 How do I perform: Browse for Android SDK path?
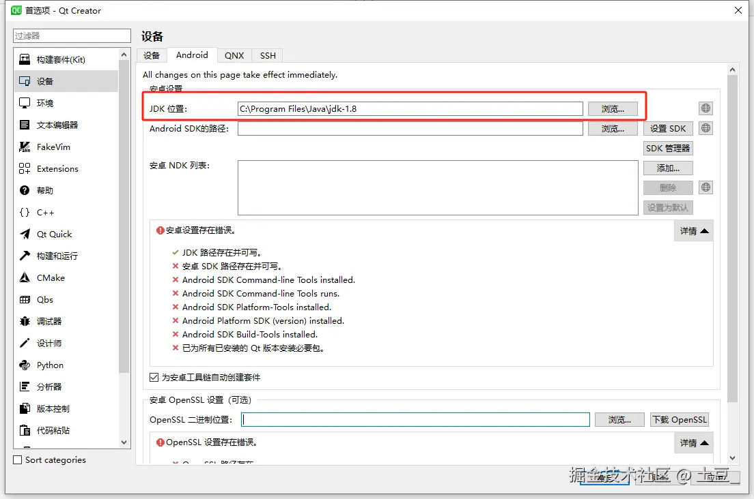[613, 129]
